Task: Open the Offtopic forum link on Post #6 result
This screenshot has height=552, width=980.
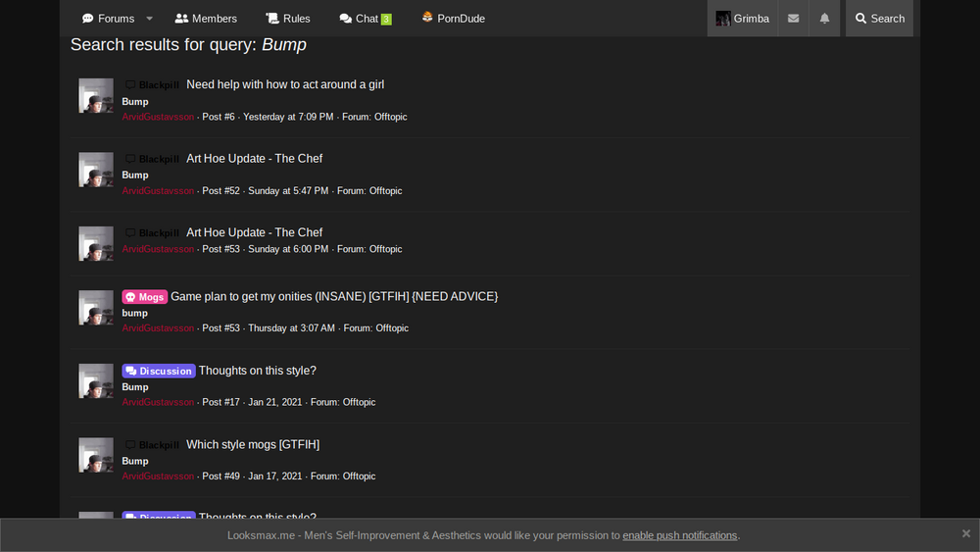Action: pos(391,117)
